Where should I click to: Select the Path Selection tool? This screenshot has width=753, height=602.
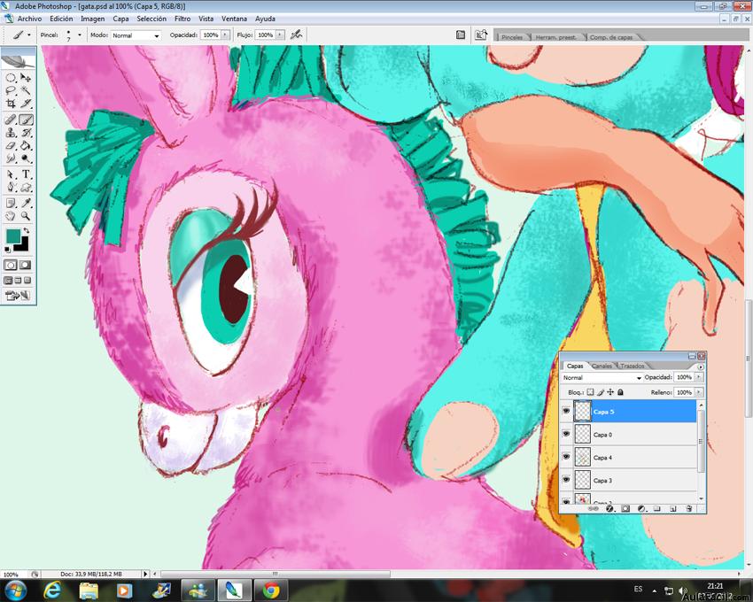[11, 174]
